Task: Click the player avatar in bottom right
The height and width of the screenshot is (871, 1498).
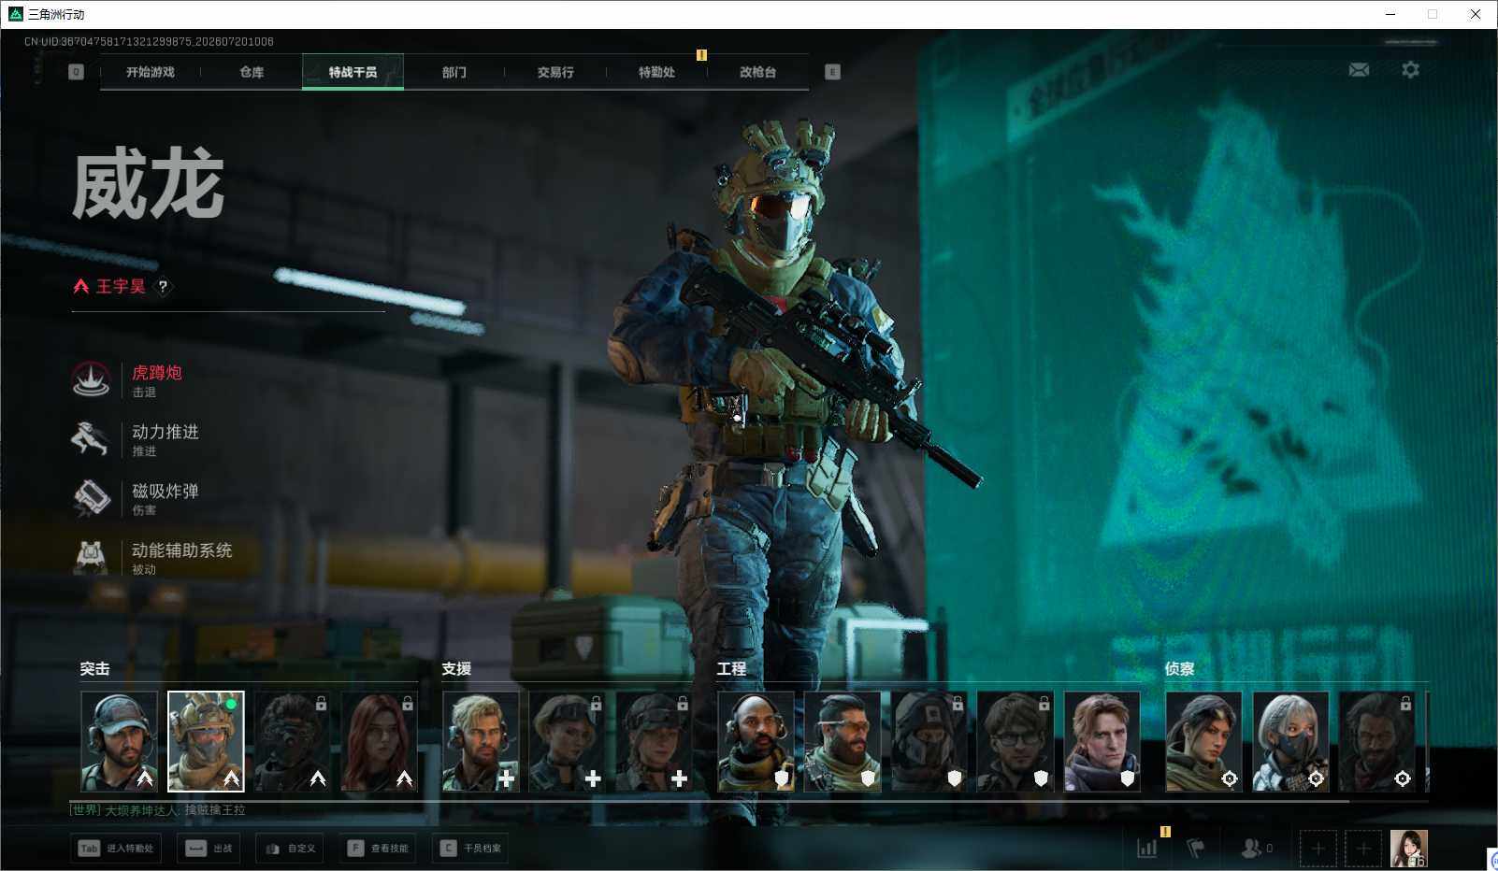Action: click(1408, 849)
